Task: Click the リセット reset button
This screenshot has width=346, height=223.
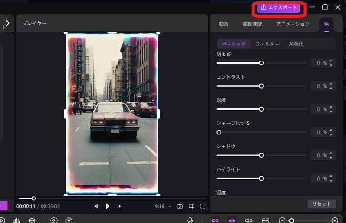Action: pos(321,204)
